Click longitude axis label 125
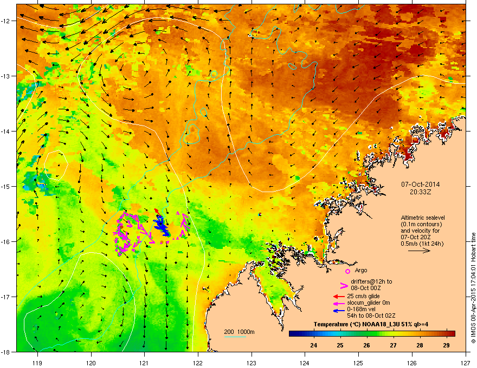The width and height of the screenshot is (477, 368). (x=358, y=363)
